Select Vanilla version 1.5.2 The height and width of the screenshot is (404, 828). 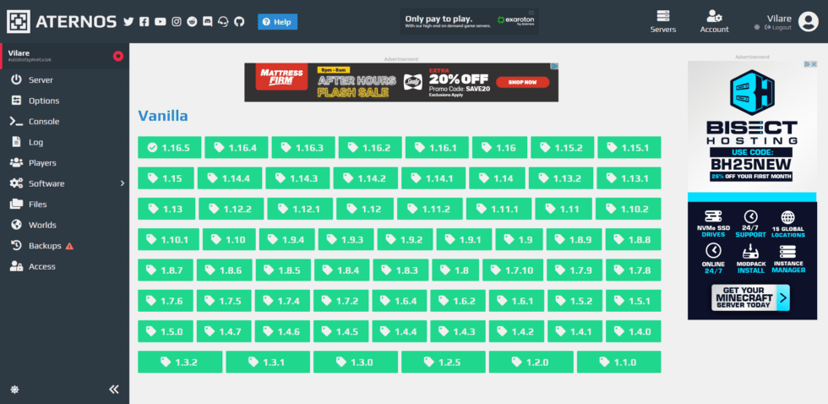coord(575,301)
